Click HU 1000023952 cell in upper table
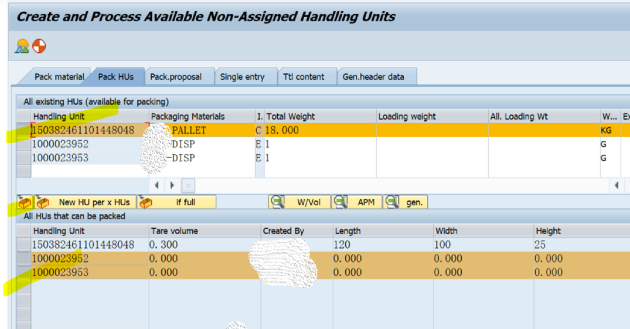Image resolution: width=630 pixels, height=329 pixels. [x=90, y=144]
